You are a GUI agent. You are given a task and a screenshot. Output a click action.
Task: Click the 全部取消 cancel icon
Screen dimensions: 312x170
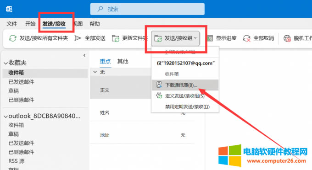(247, 38)
